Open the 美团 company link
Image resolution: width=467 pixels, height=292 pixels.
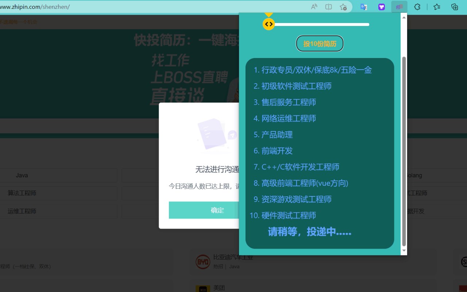point(219,288)
